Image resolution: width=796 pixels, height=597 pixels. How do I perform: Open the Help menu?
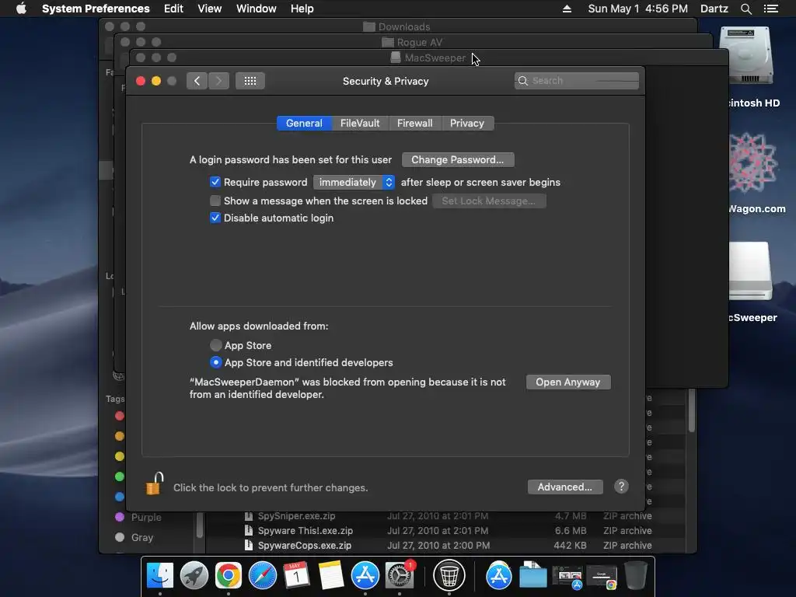(302, 9)
